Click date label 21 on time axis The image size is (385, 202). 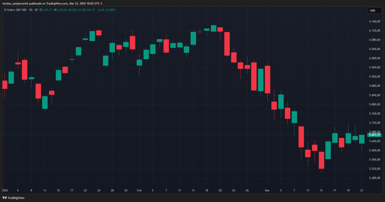[362, 190]
